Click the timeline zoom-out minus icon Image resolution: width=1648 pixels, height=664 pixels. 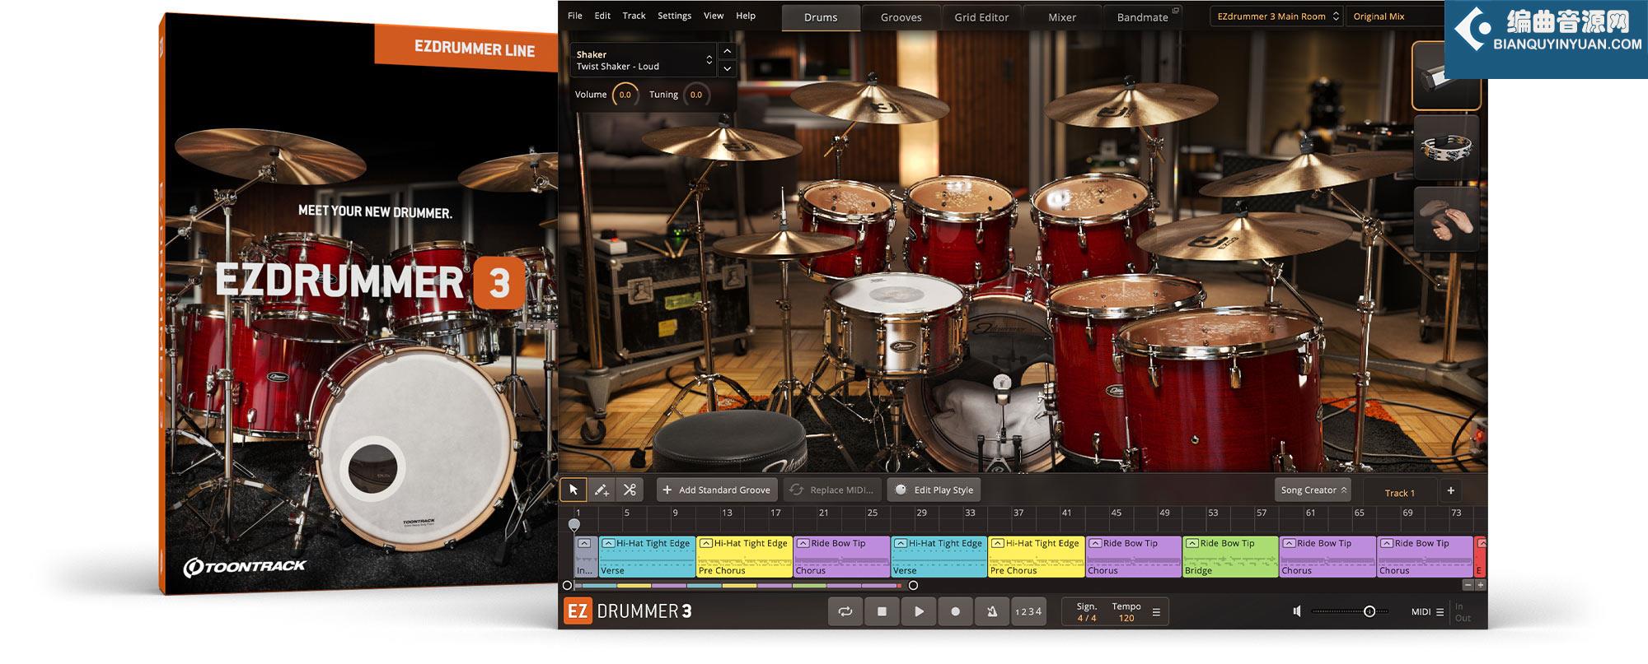[1468, 585]
